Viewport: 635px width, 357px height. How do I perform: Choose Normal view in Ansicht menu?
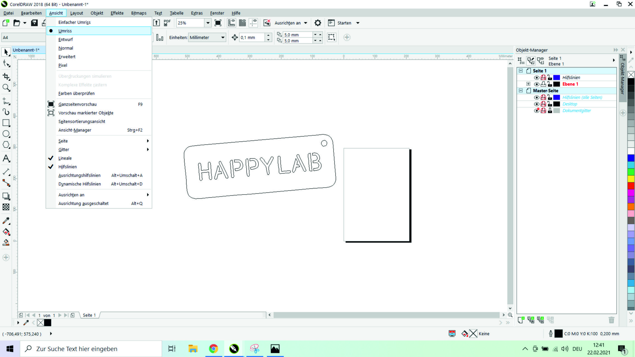pos(66,48)
